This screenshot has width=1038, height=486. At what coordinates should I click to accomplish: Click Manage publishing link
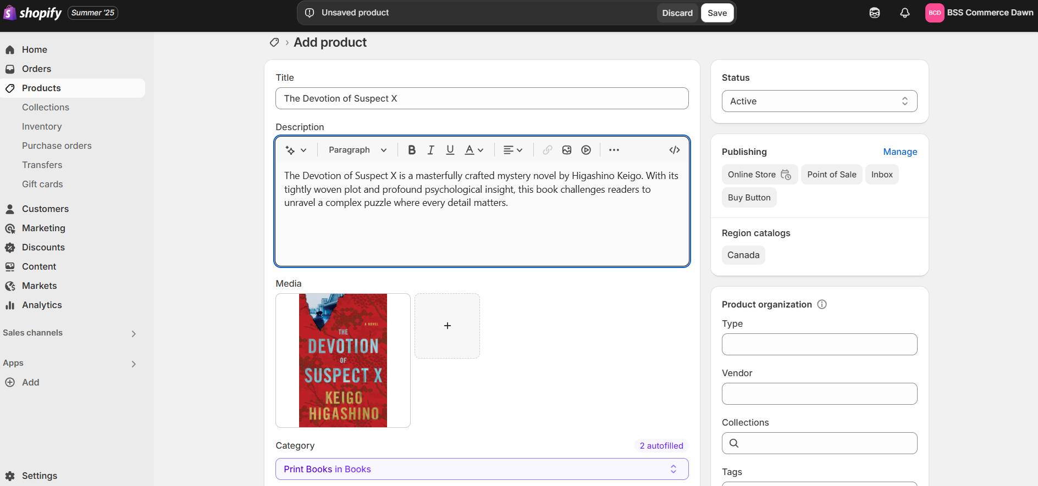[900, 152]
